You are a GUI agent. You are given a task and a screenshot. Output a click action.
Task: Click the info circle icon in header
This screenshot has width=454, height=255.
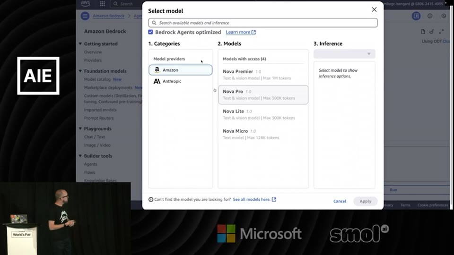click(x=430, y=16)
